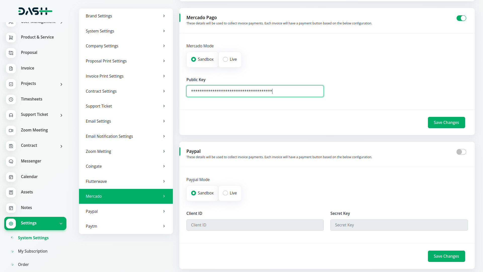The width and height of the screenshot is (483, 272).
Task: Open the Email Settings section
Action: pos(126,121)
